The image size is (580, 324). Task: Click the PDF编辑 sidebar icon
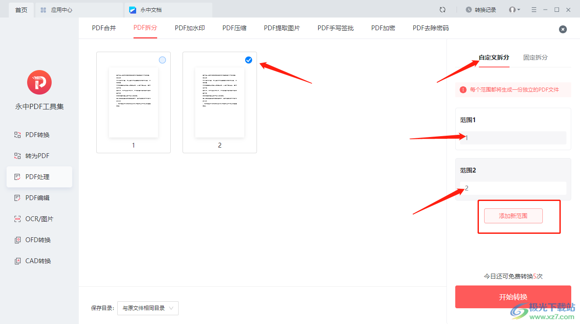[18, 198]
